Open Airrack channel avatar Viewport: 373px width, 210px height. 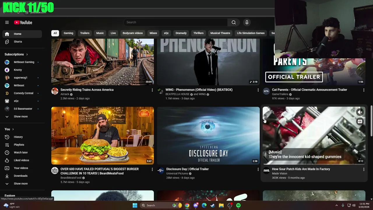pyautogui.click(x=55, y=91)
